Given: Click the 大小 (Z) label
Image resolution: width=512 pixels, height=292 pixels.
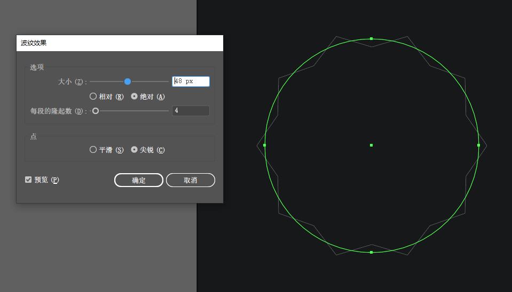Looking at the screenshot, I should click(x=73, y=82).
